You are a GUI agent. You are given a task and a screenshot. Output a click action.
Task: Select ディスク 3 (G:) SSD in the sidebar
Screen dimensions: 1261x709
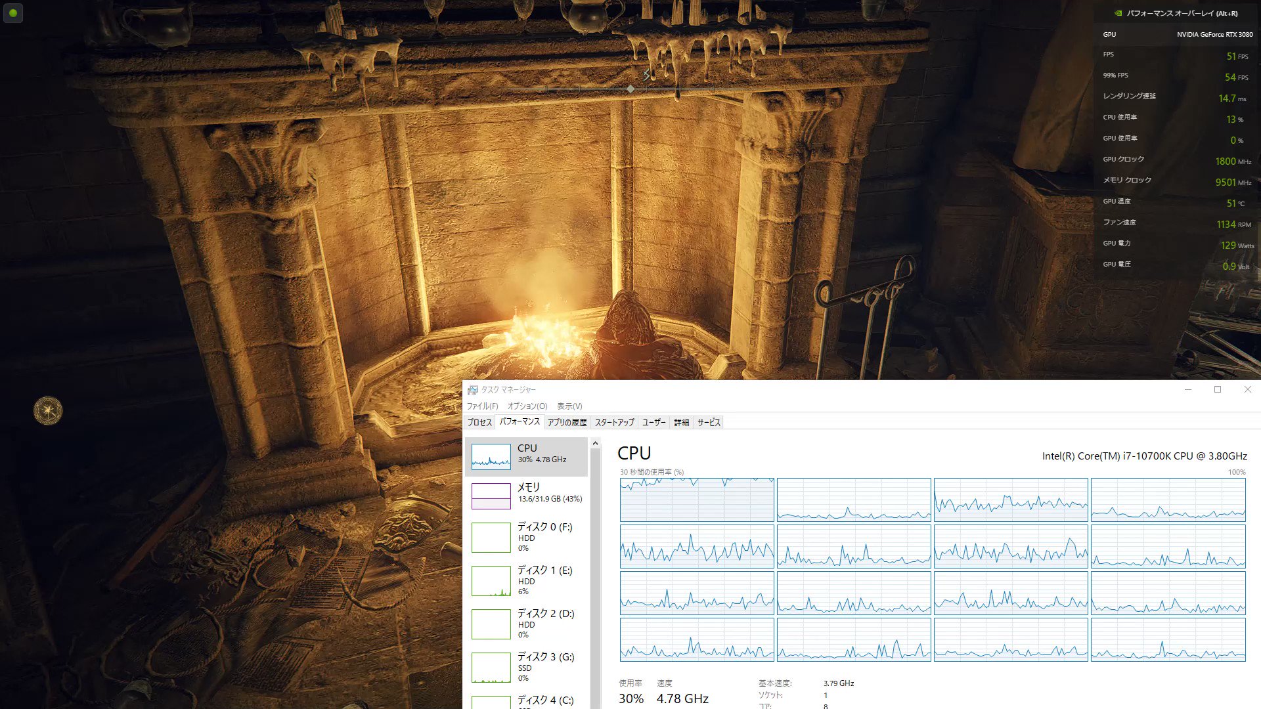coord(527,667)
